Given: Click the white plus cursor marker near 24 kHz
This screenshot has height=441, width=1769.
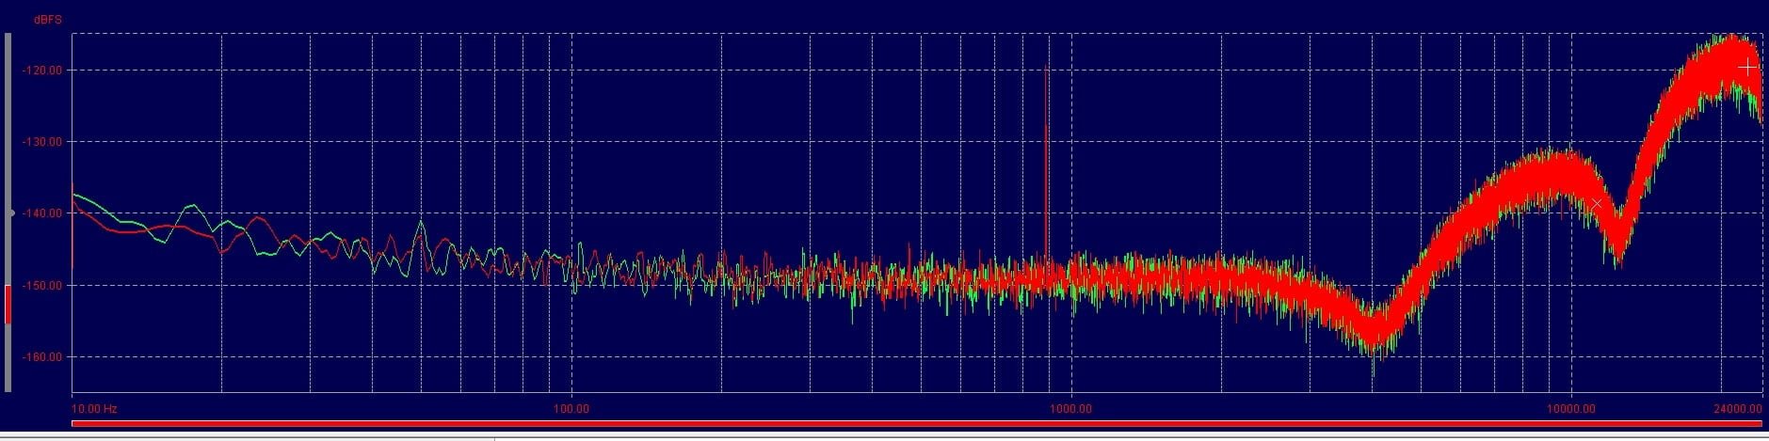Looking at the screenshot, I should tap(1747, 67).
